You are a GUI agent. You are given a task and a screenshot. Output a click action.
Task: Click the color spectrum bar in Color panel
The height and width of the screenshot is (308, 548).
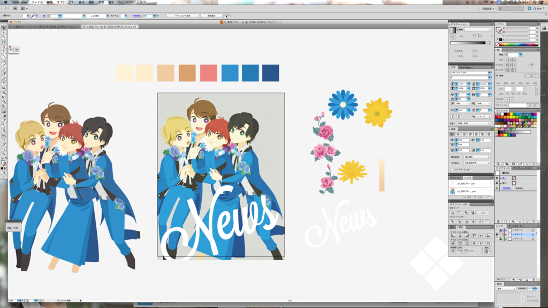(x=516, y=45)
